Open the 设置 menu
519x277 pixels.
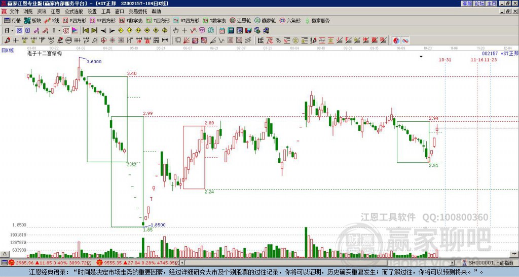coord(92,12)
